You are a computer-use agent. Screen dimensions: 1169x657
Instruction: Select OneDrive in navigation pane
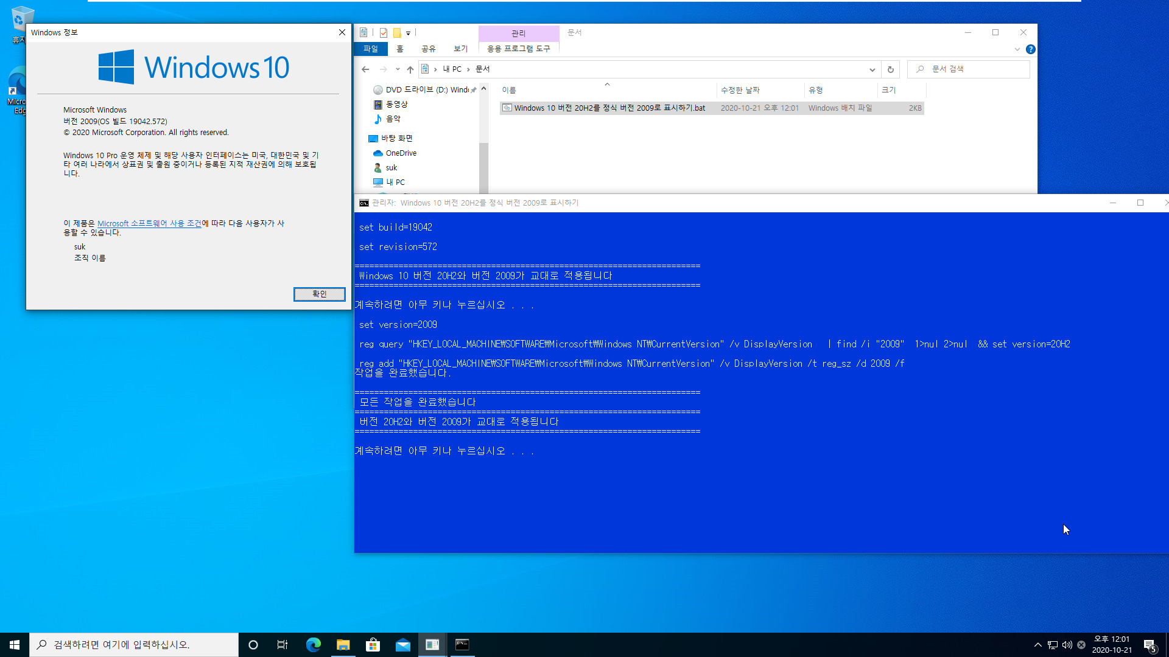pos(395,153)
